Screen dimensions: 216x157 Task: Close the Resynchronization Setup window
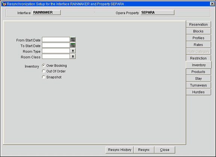click(212, 4)
